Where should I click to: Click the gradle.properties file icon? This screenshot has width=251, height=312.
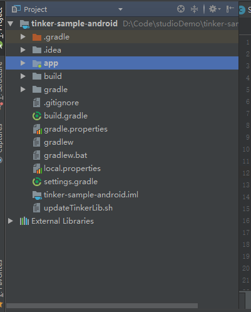(x=37, y=129)
